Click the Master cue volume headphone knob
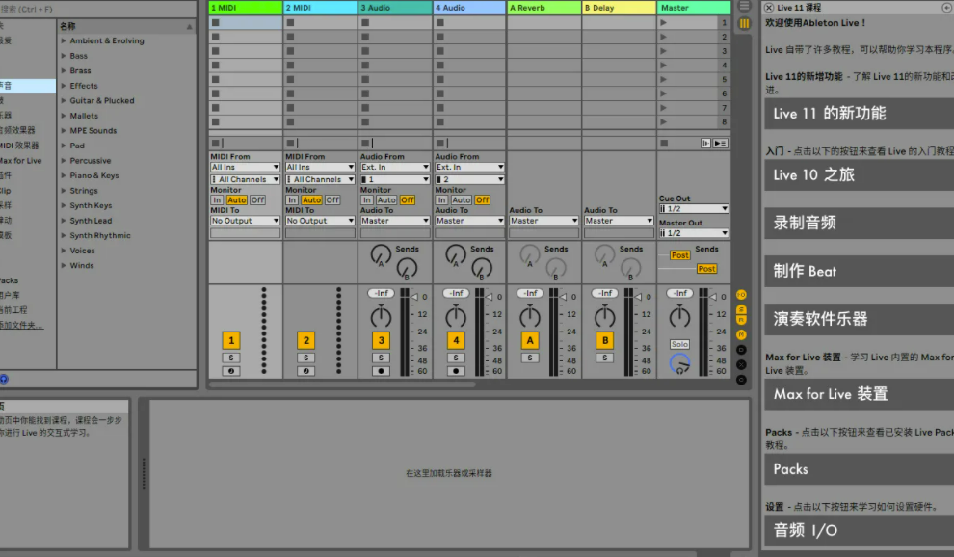 [x=679, y=364]
